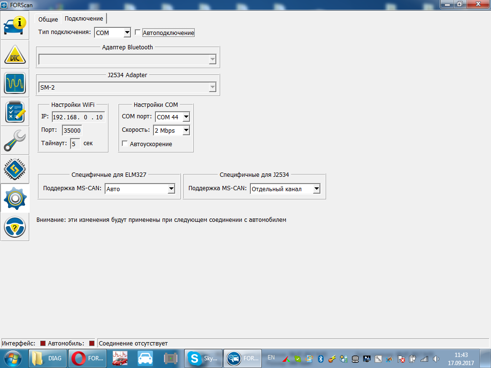Open the settings gear section icon
The height and width of the screenshot is (368, 491).
pos(14,198)
